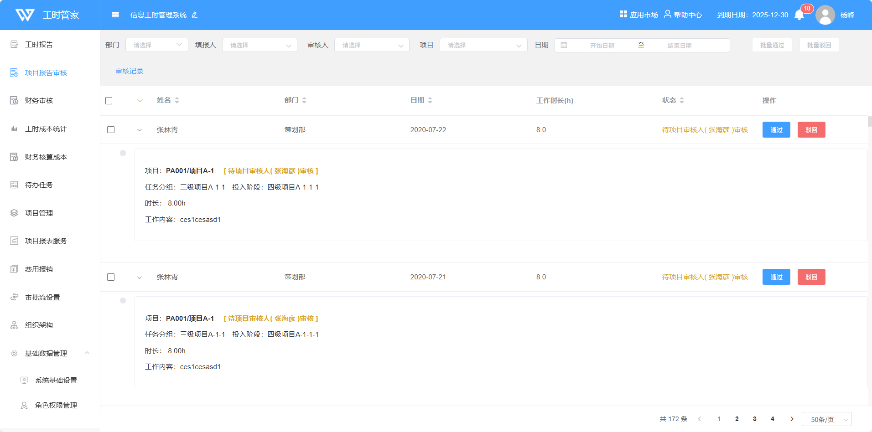Approve the 2020-07-22 report with 通过

pyautogui.click(x=776, y=130)
